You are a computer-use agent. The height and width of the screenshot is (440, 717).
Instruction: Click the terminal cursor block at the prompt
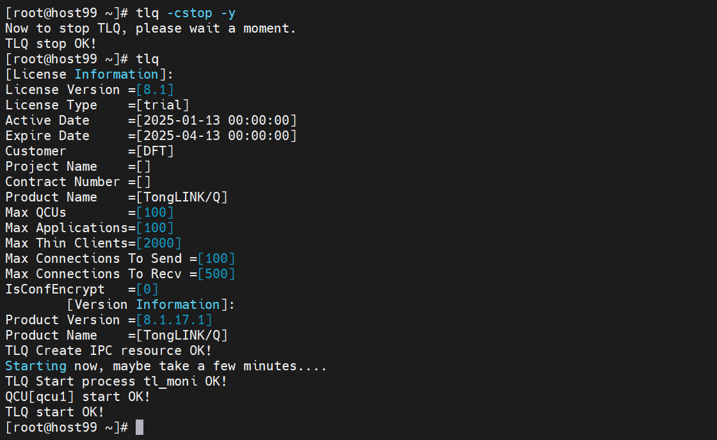(140, 427)
